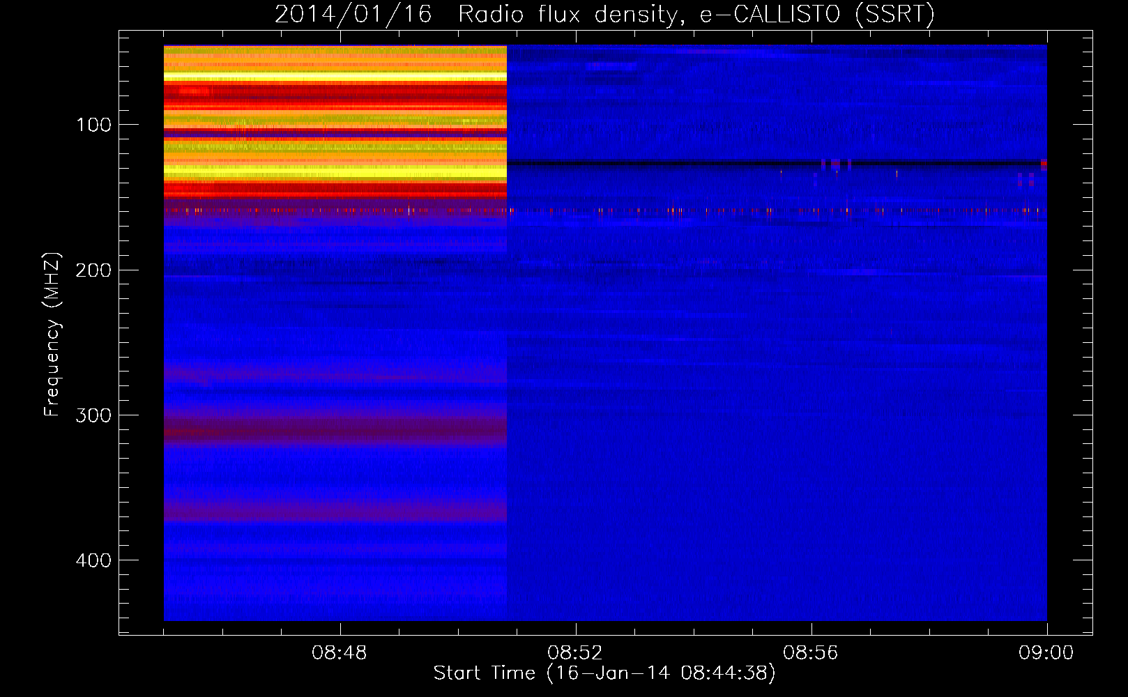Click the 08:48 time tick label
1128x697 pixels.
click(340, 653)
